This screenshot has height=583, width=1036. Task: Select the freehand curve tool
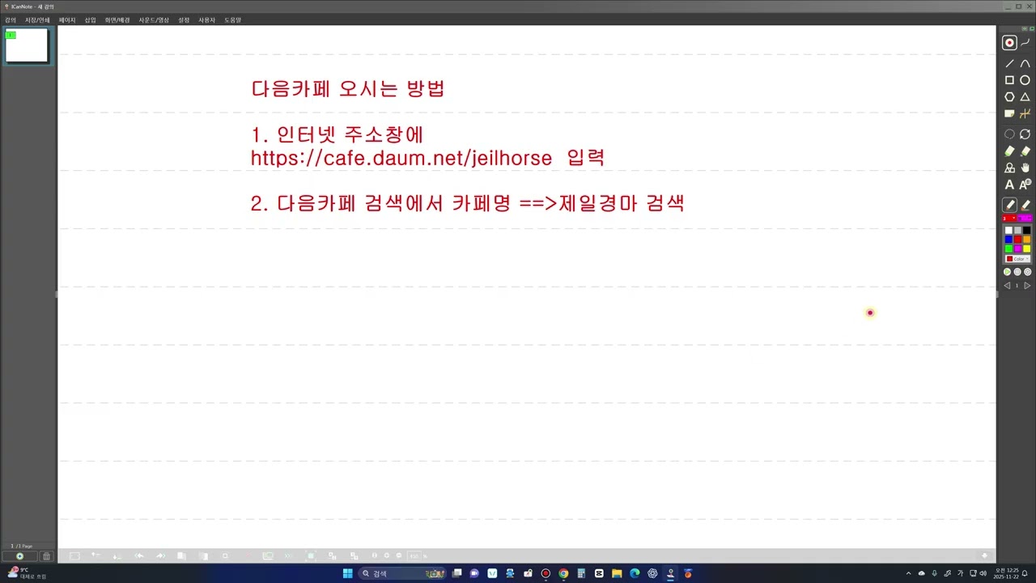pos(1025,42)
